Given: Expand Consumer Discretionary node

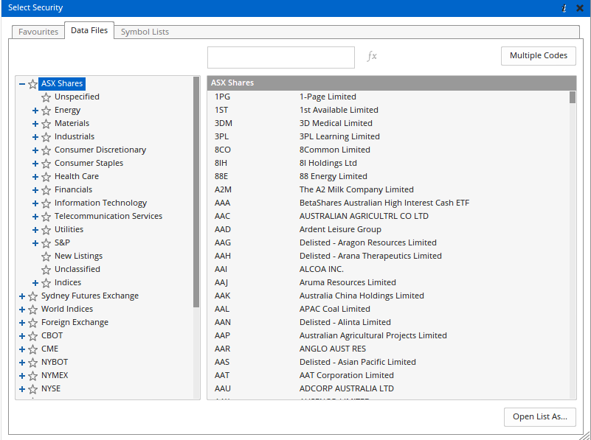Looking at the screenshot, I should pos(35,150).
